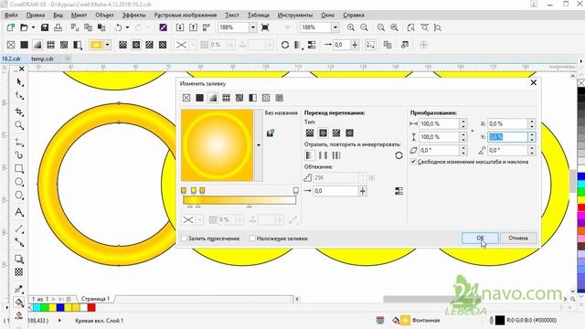Screen dimensions: 585x329
Task: Select the Interactive Fill tool
Action: 19,302
